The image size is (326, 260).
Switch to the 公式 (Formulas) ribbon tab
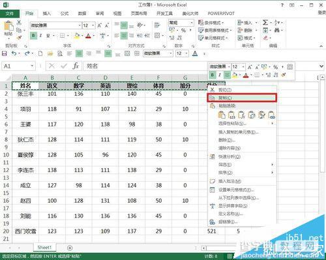[65, 14]
